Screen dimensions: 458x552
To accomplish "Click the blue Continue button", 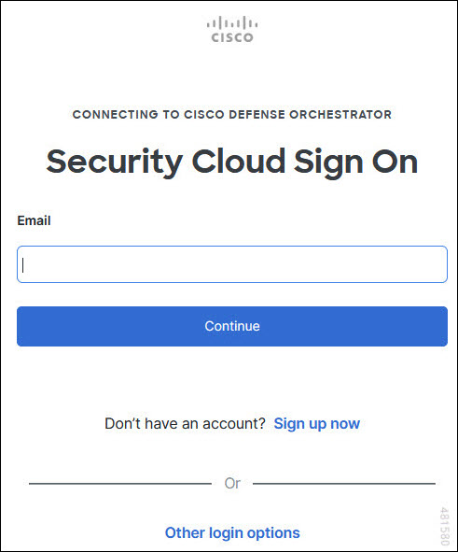I will [x=232, y=326].
